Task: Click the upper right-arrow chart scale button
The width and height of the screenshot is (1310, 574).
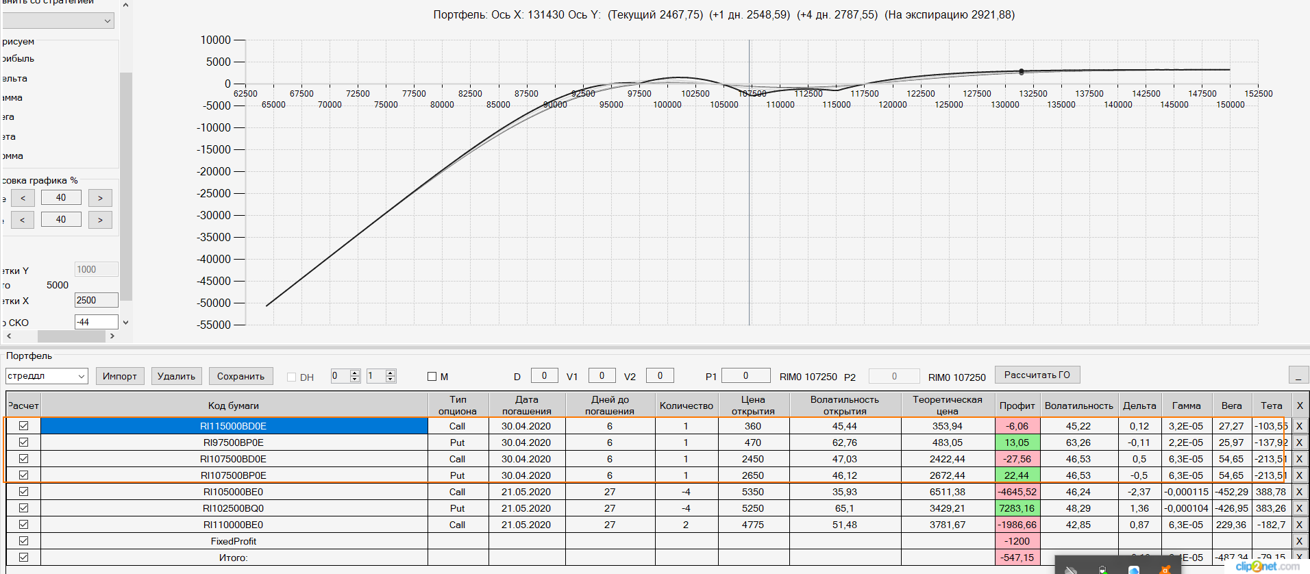Action: coord(100,198)
